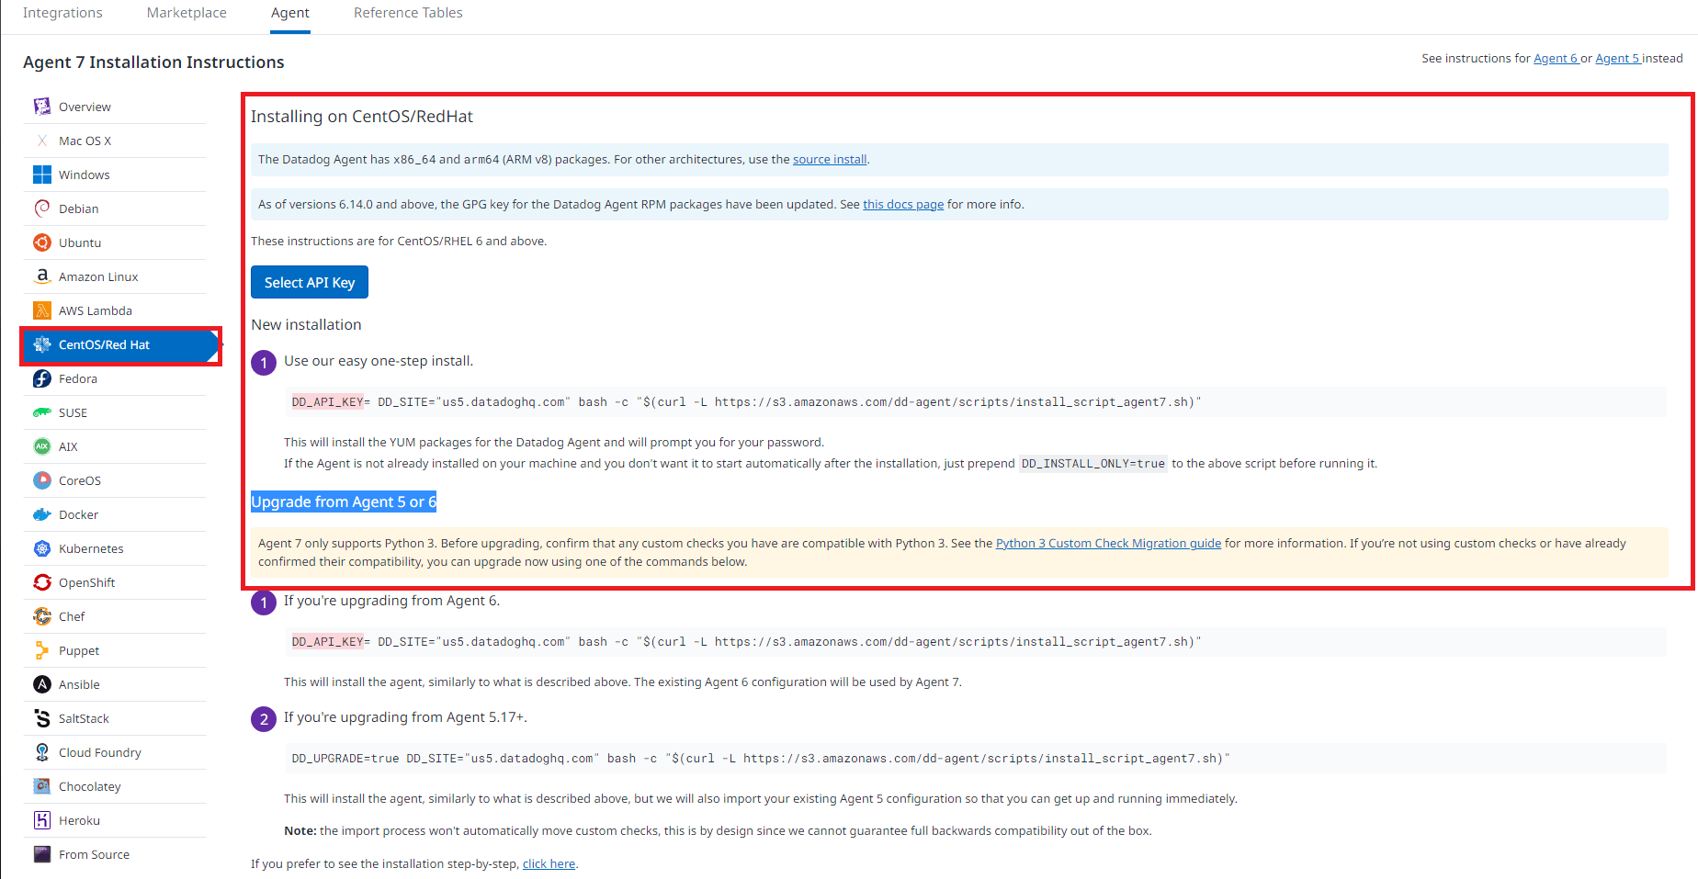Click the Windows logo icon
Viewport: 1698px width, 879px height.
42,175
